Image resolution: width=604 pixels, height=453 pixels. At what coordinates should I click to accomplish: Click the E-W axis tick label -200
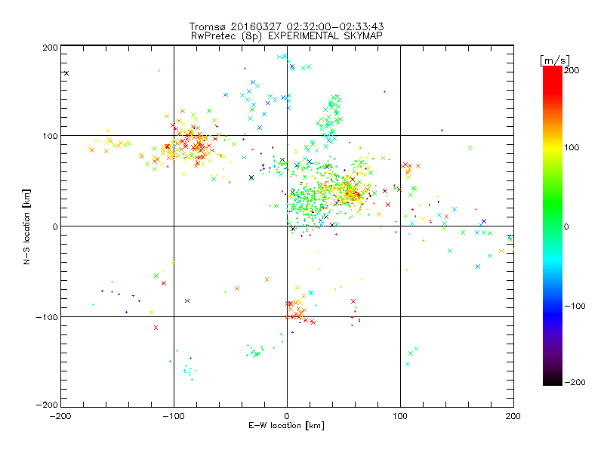pyautogui.click(x=60, y=416)
